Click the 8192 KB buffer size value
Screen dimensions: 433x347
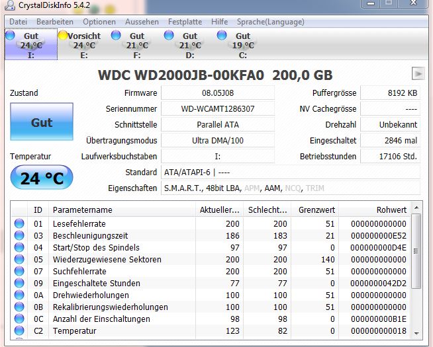tap(391, 93)
